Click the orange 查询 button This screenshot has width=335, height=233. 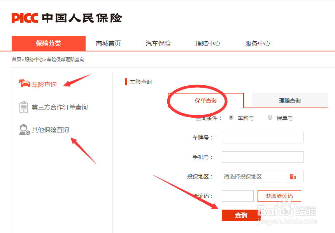[240, 215]
